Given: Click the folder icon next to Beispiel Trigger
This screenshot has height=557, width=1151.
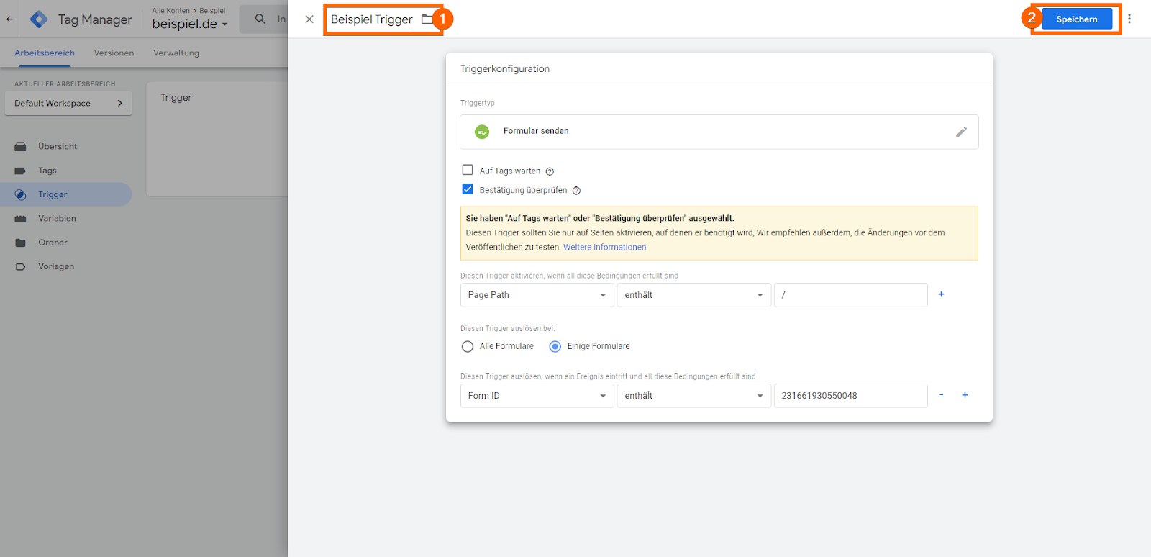Looking at the screenshot, I should point(427,19).
